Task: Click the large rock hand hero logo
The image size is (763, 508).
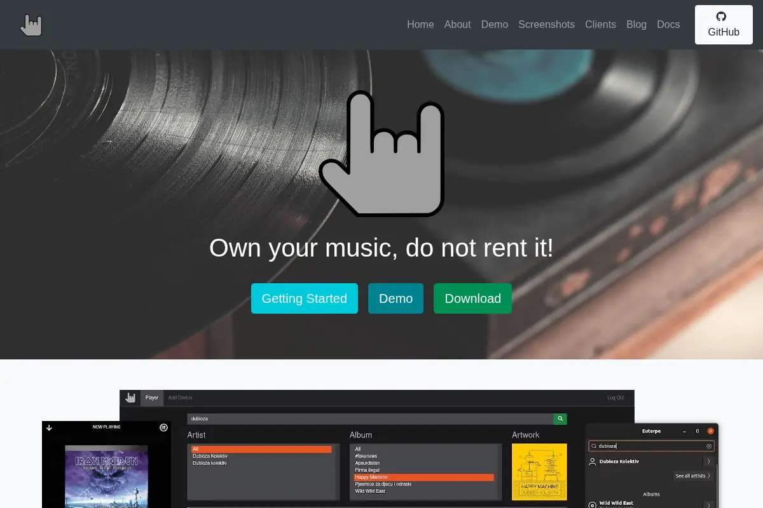Action: [381, 153]
